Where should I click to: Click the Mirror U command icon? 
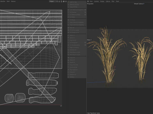pyautogui.click(x=69, y=35)
